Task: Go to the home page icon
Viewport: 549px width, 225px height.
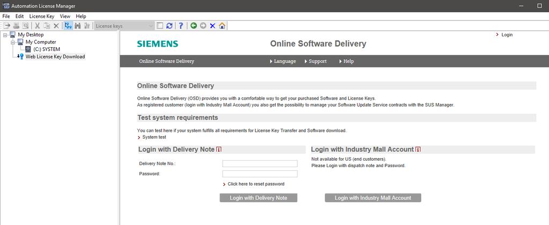Action: [222, 26]
